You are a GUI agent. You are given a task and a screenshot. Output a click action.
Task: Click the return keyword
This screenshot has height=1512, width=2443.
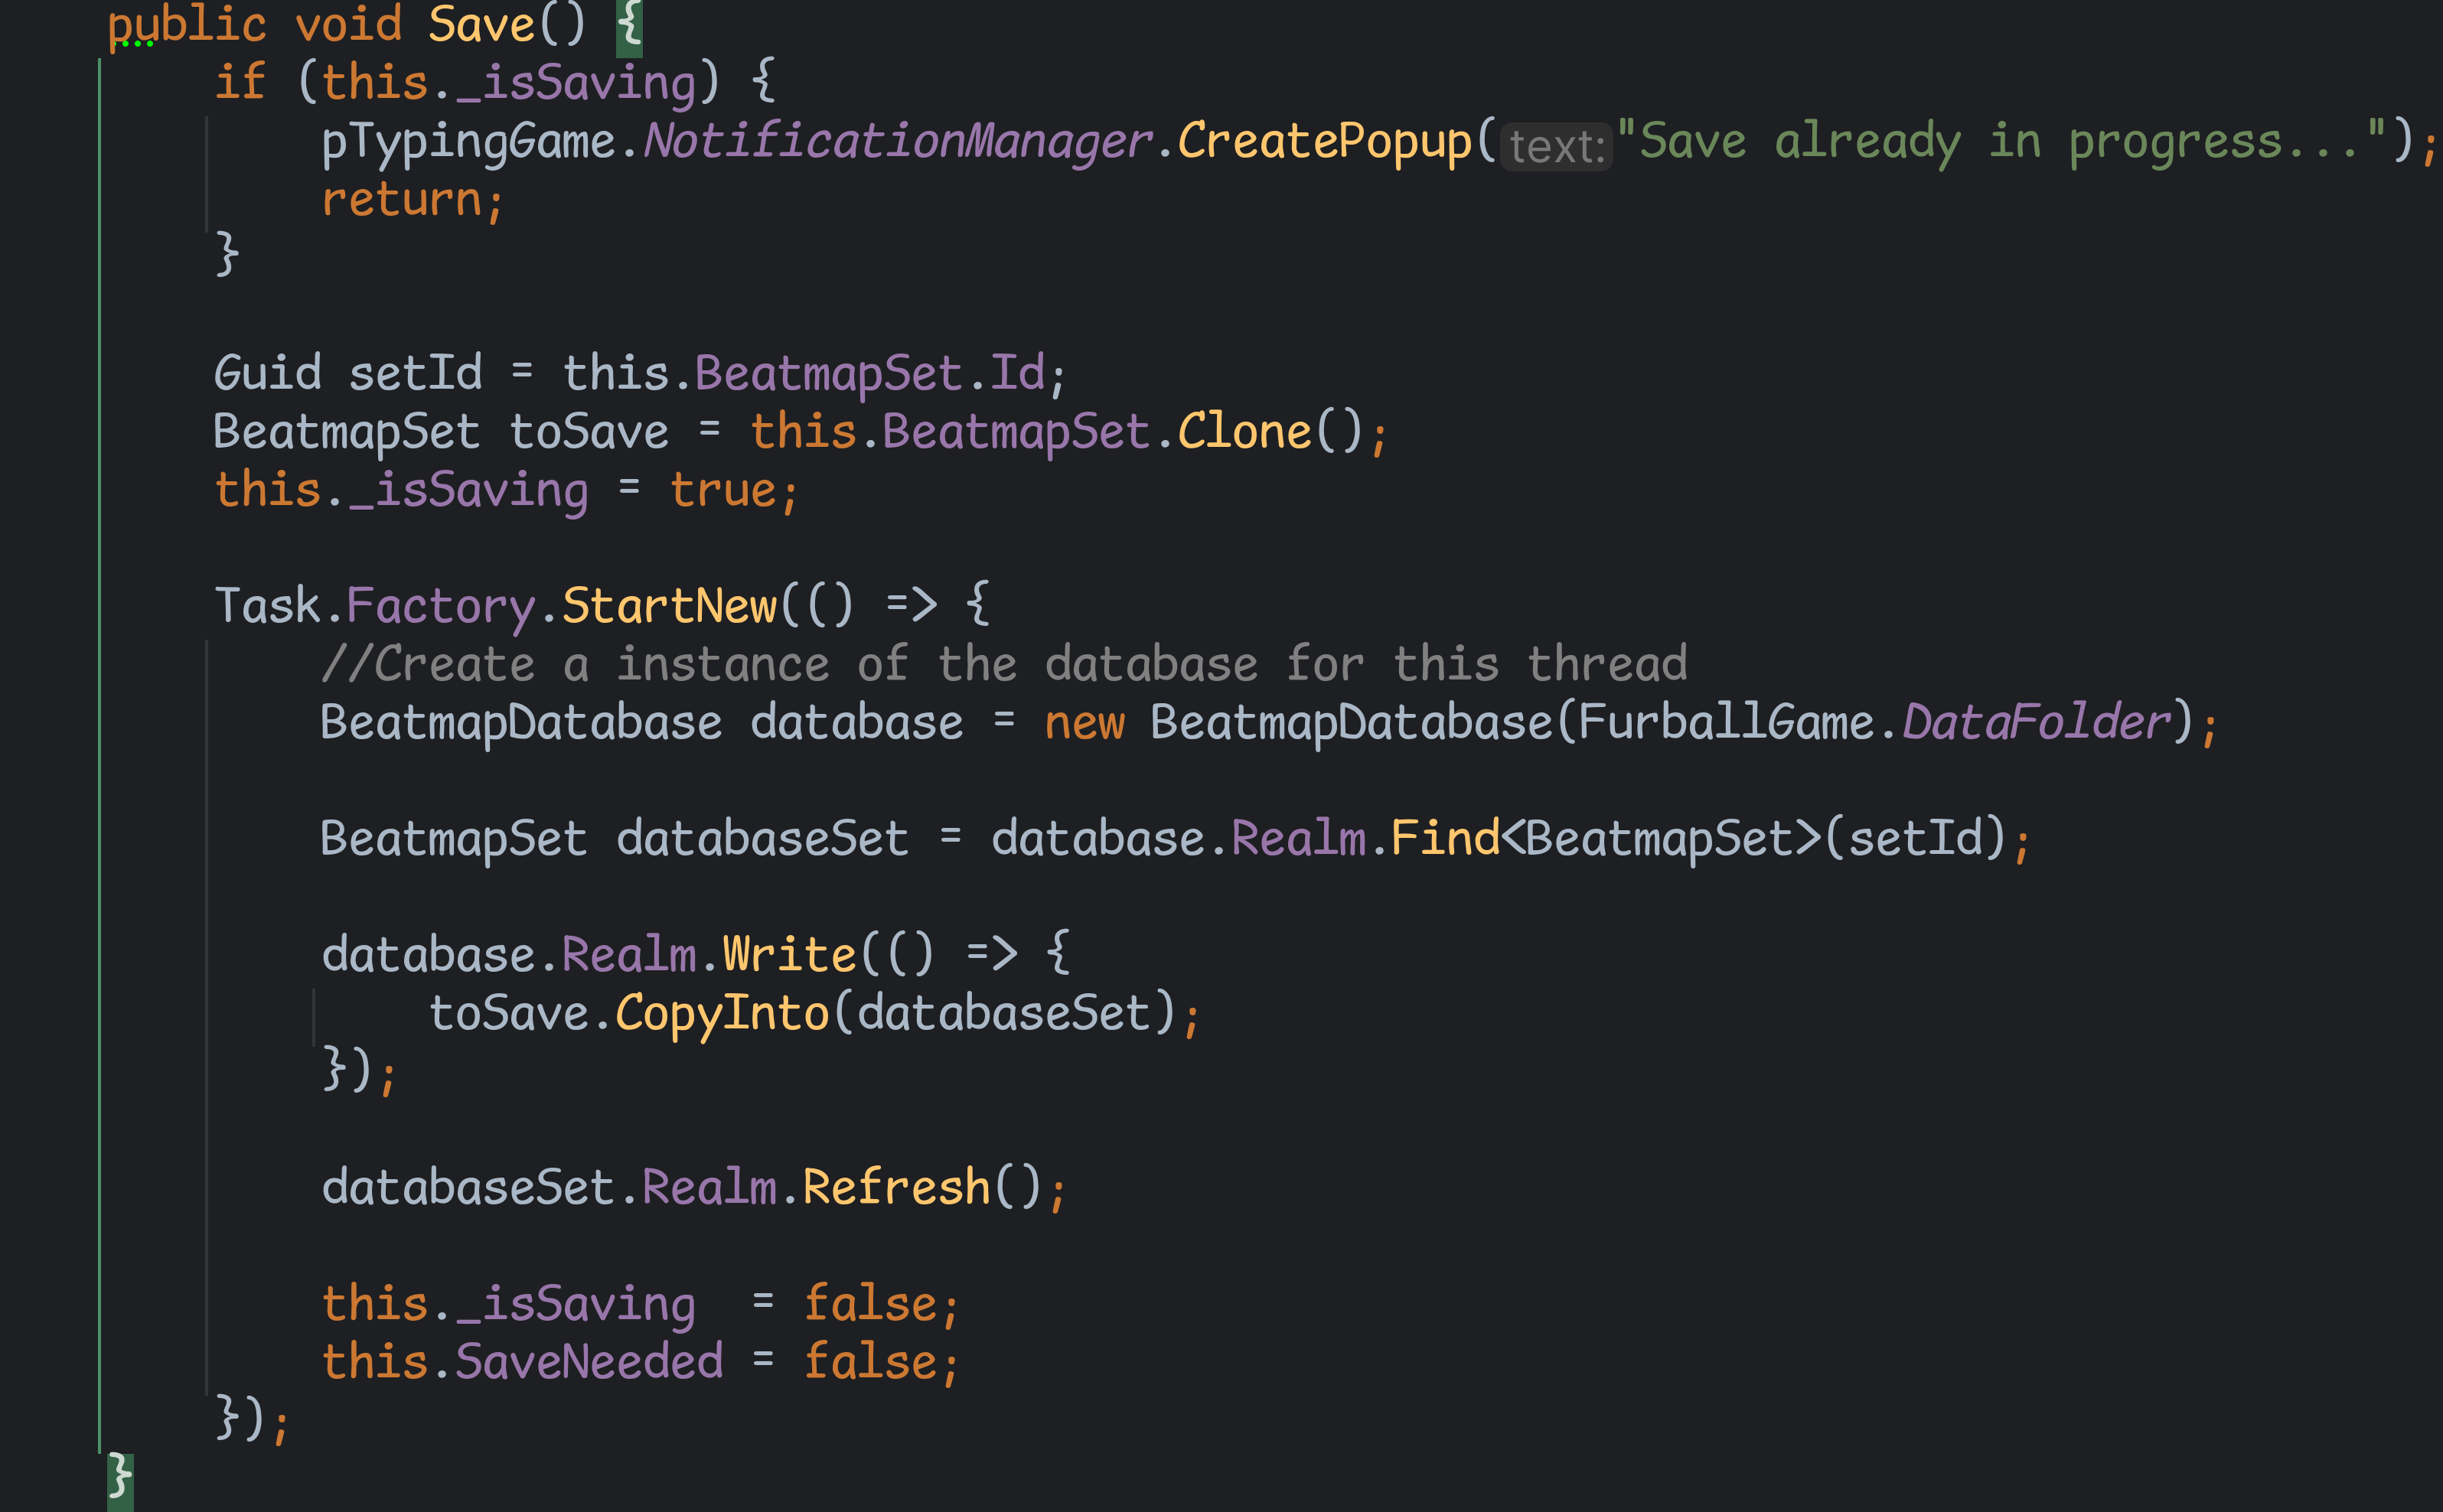point(402,199)
